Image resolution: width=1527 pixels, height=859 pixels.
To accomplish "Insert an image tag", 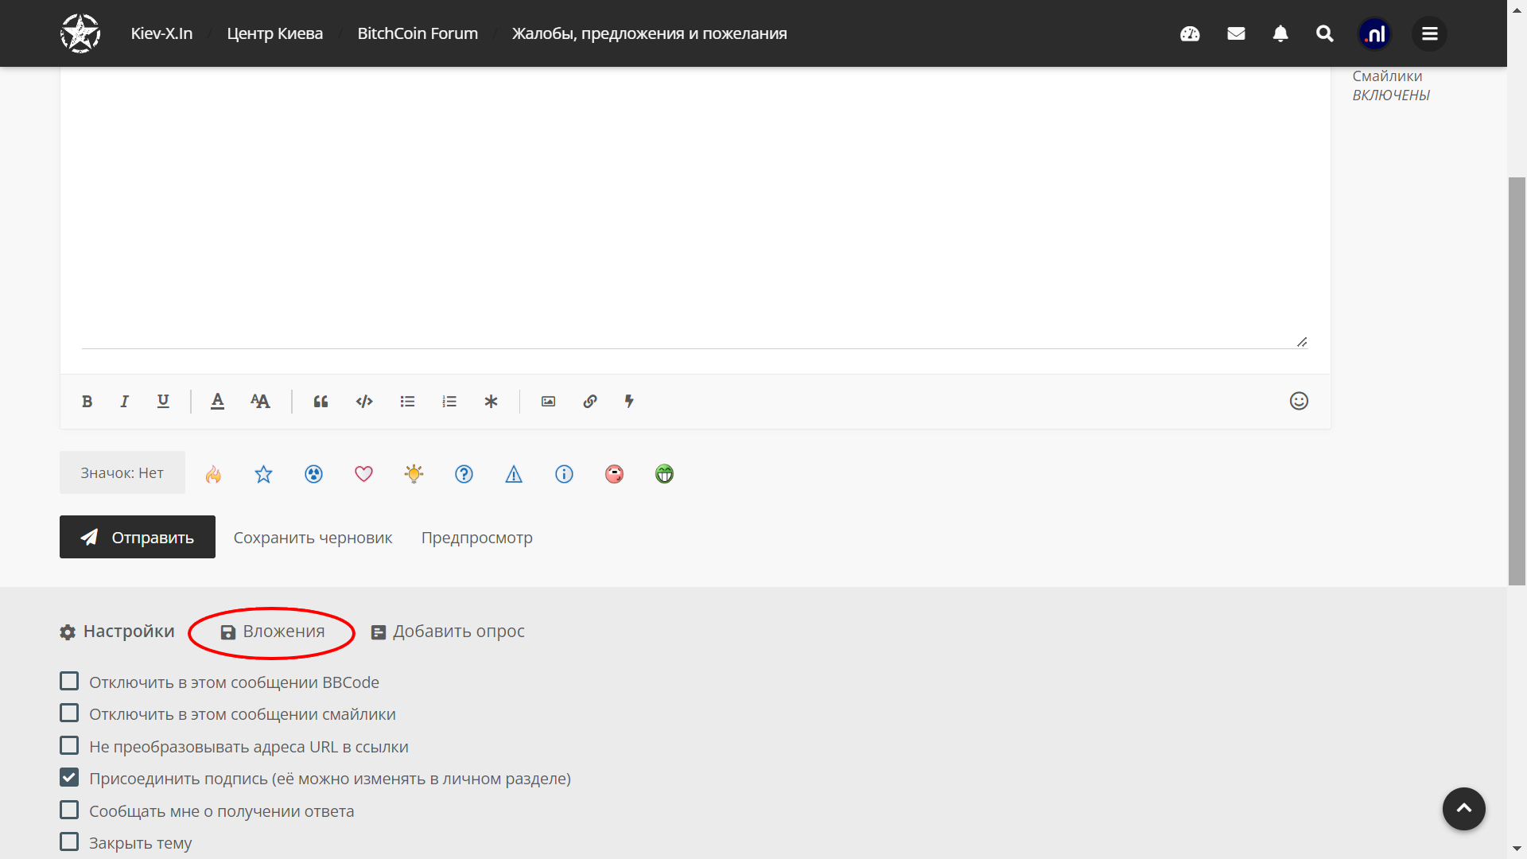I will tap(548, 402).
